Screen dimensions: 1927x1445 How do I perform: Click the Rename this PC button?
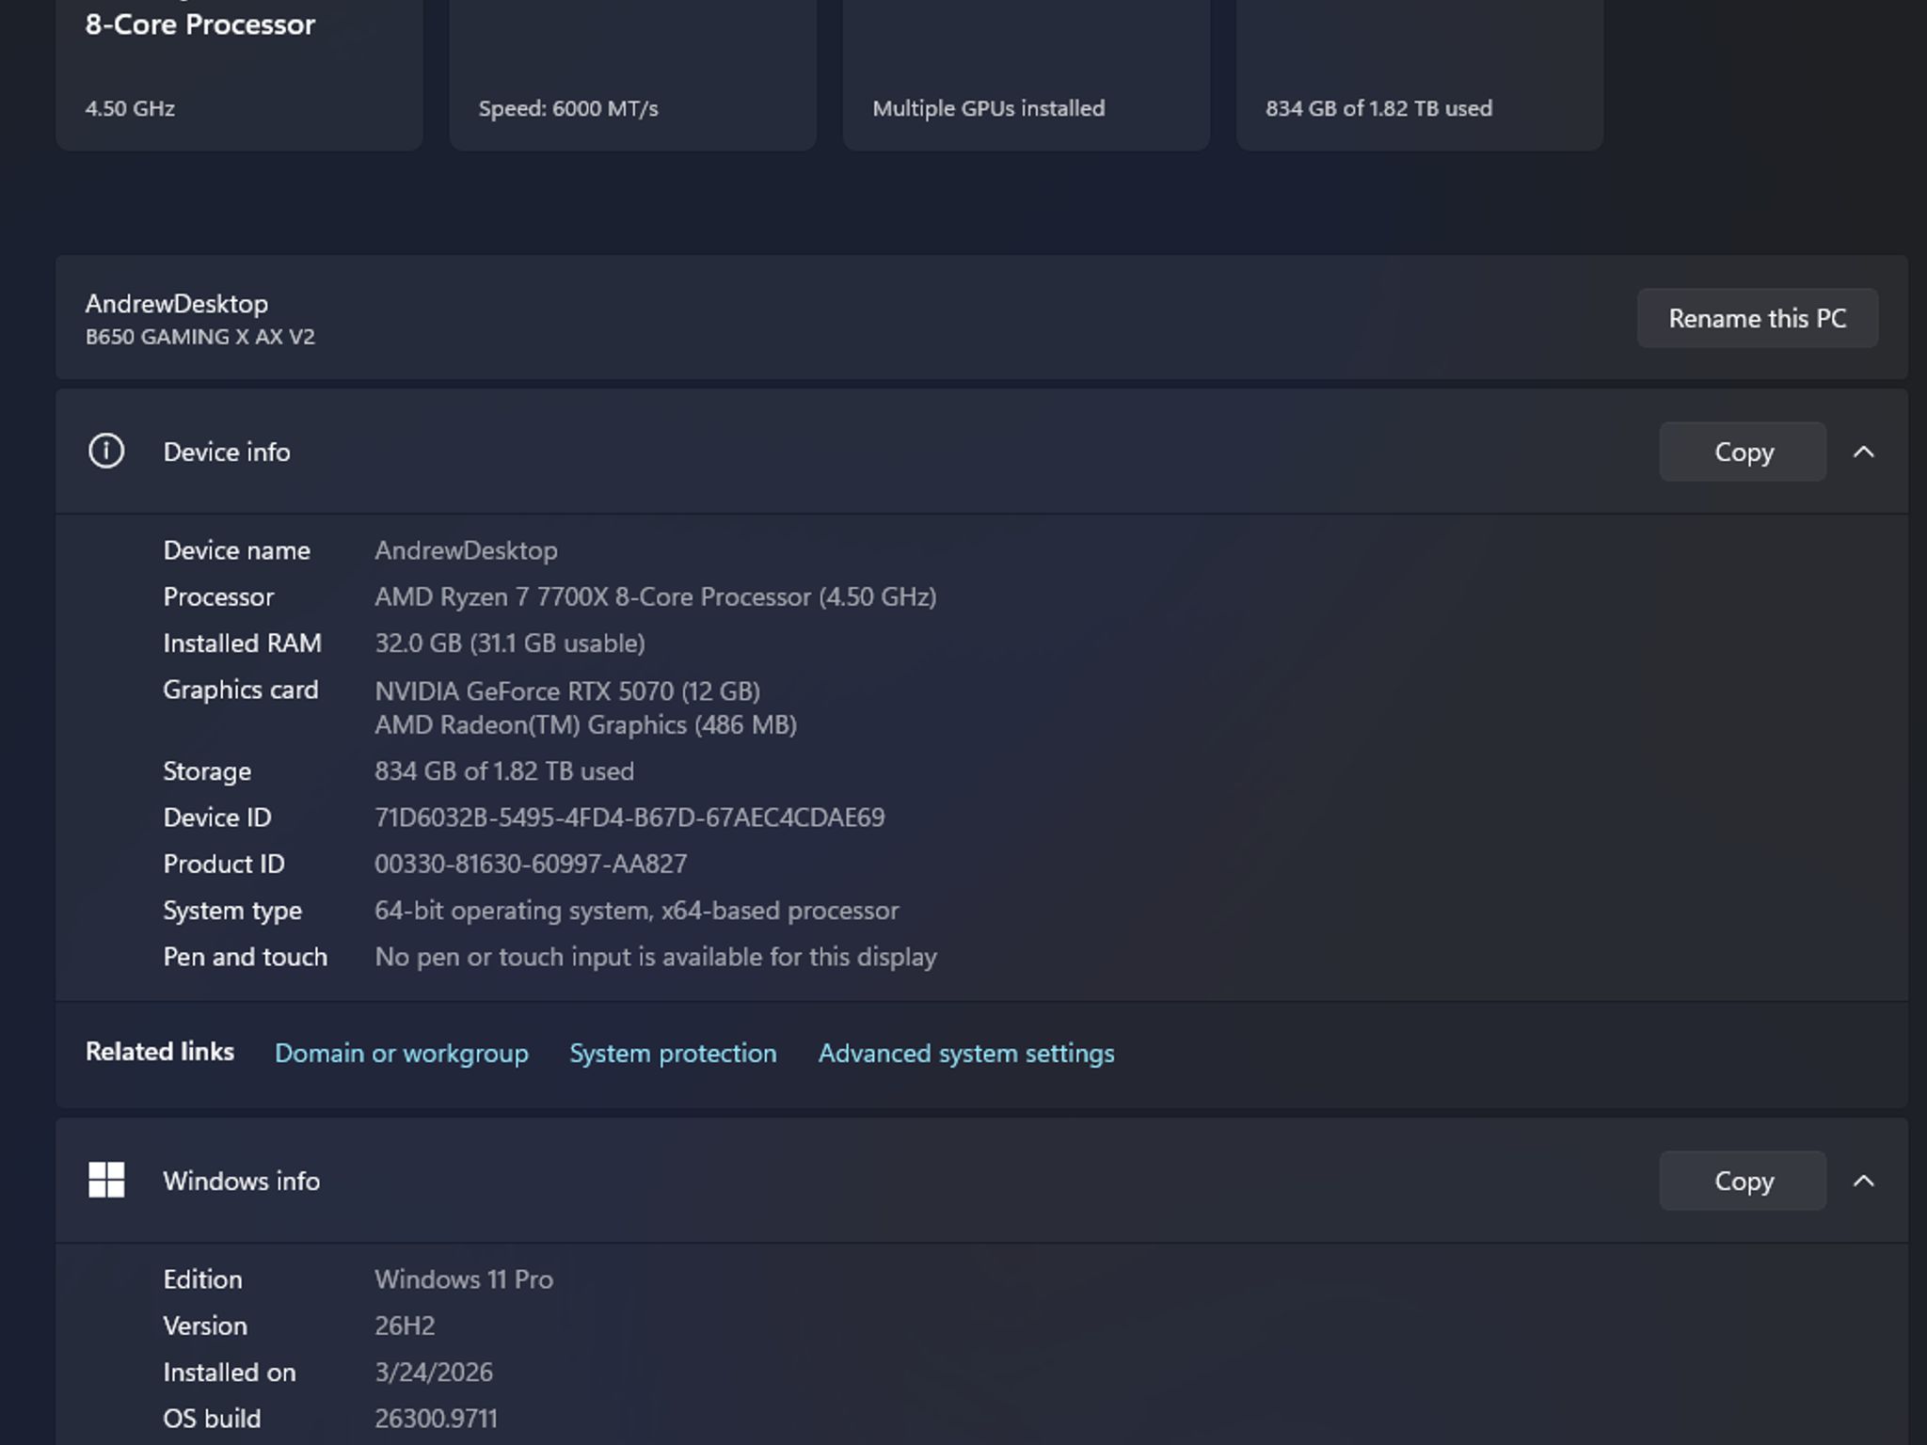pyautogui.click(x=1757, y=318)
